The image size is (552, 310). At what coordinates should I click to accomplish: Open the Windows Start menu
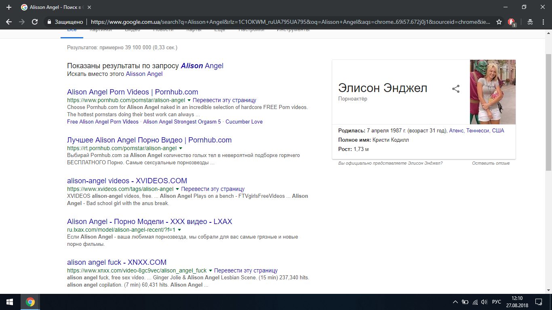click(x=9, y=302)
